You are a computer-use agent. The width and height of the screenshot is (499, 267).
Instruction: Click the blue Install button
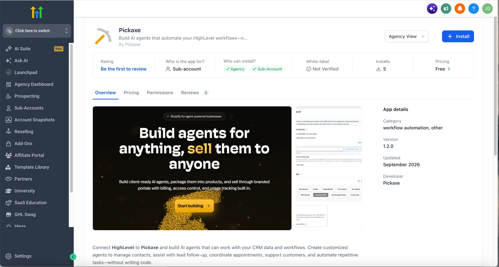[458, 36]
